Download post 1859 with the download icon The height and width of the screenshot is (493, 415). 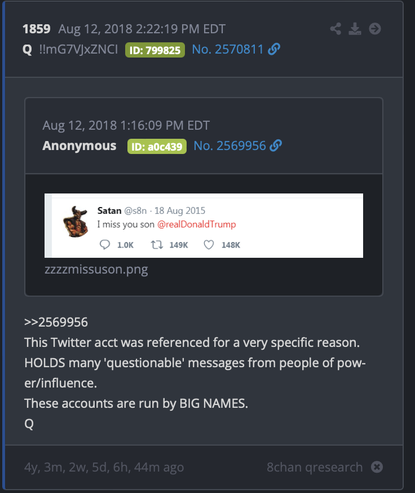tap(355, 29)
